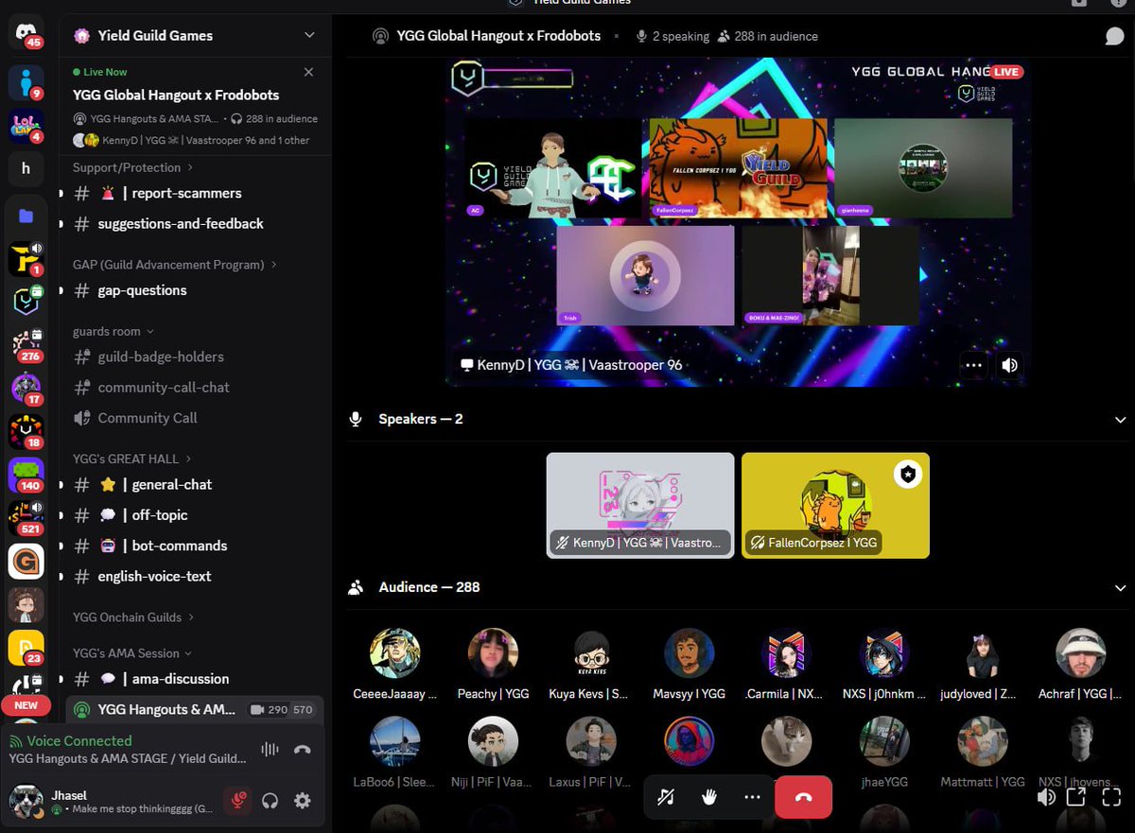
Task: Open User Settings gear icon
Action: [303, 801]
